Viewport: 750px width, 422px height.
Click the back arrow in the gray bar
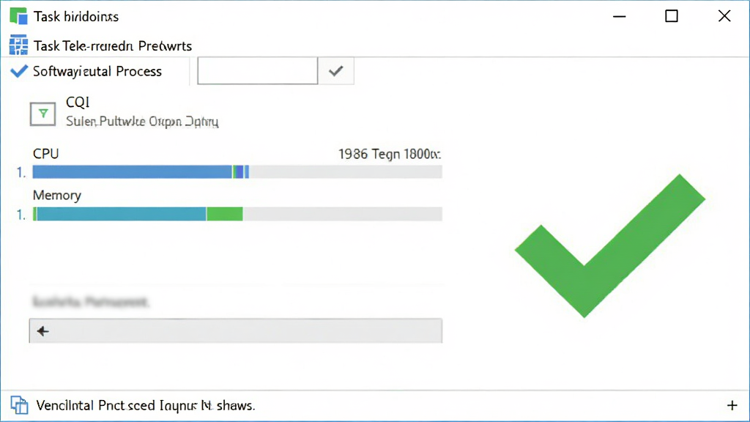click(x=42, y=331)
